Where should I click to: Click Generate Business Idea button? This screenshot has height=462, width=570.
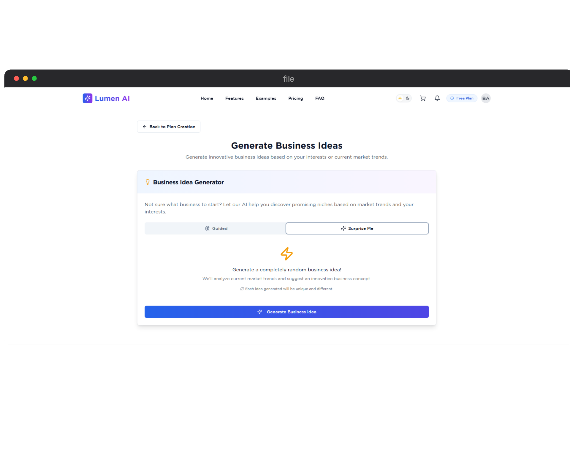coord(286,312)
